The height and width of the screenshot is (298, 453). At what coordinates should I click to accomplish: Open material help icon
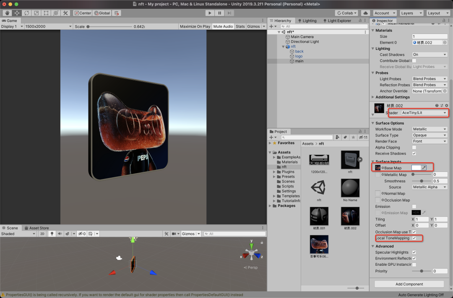click(x=437, y=105)
